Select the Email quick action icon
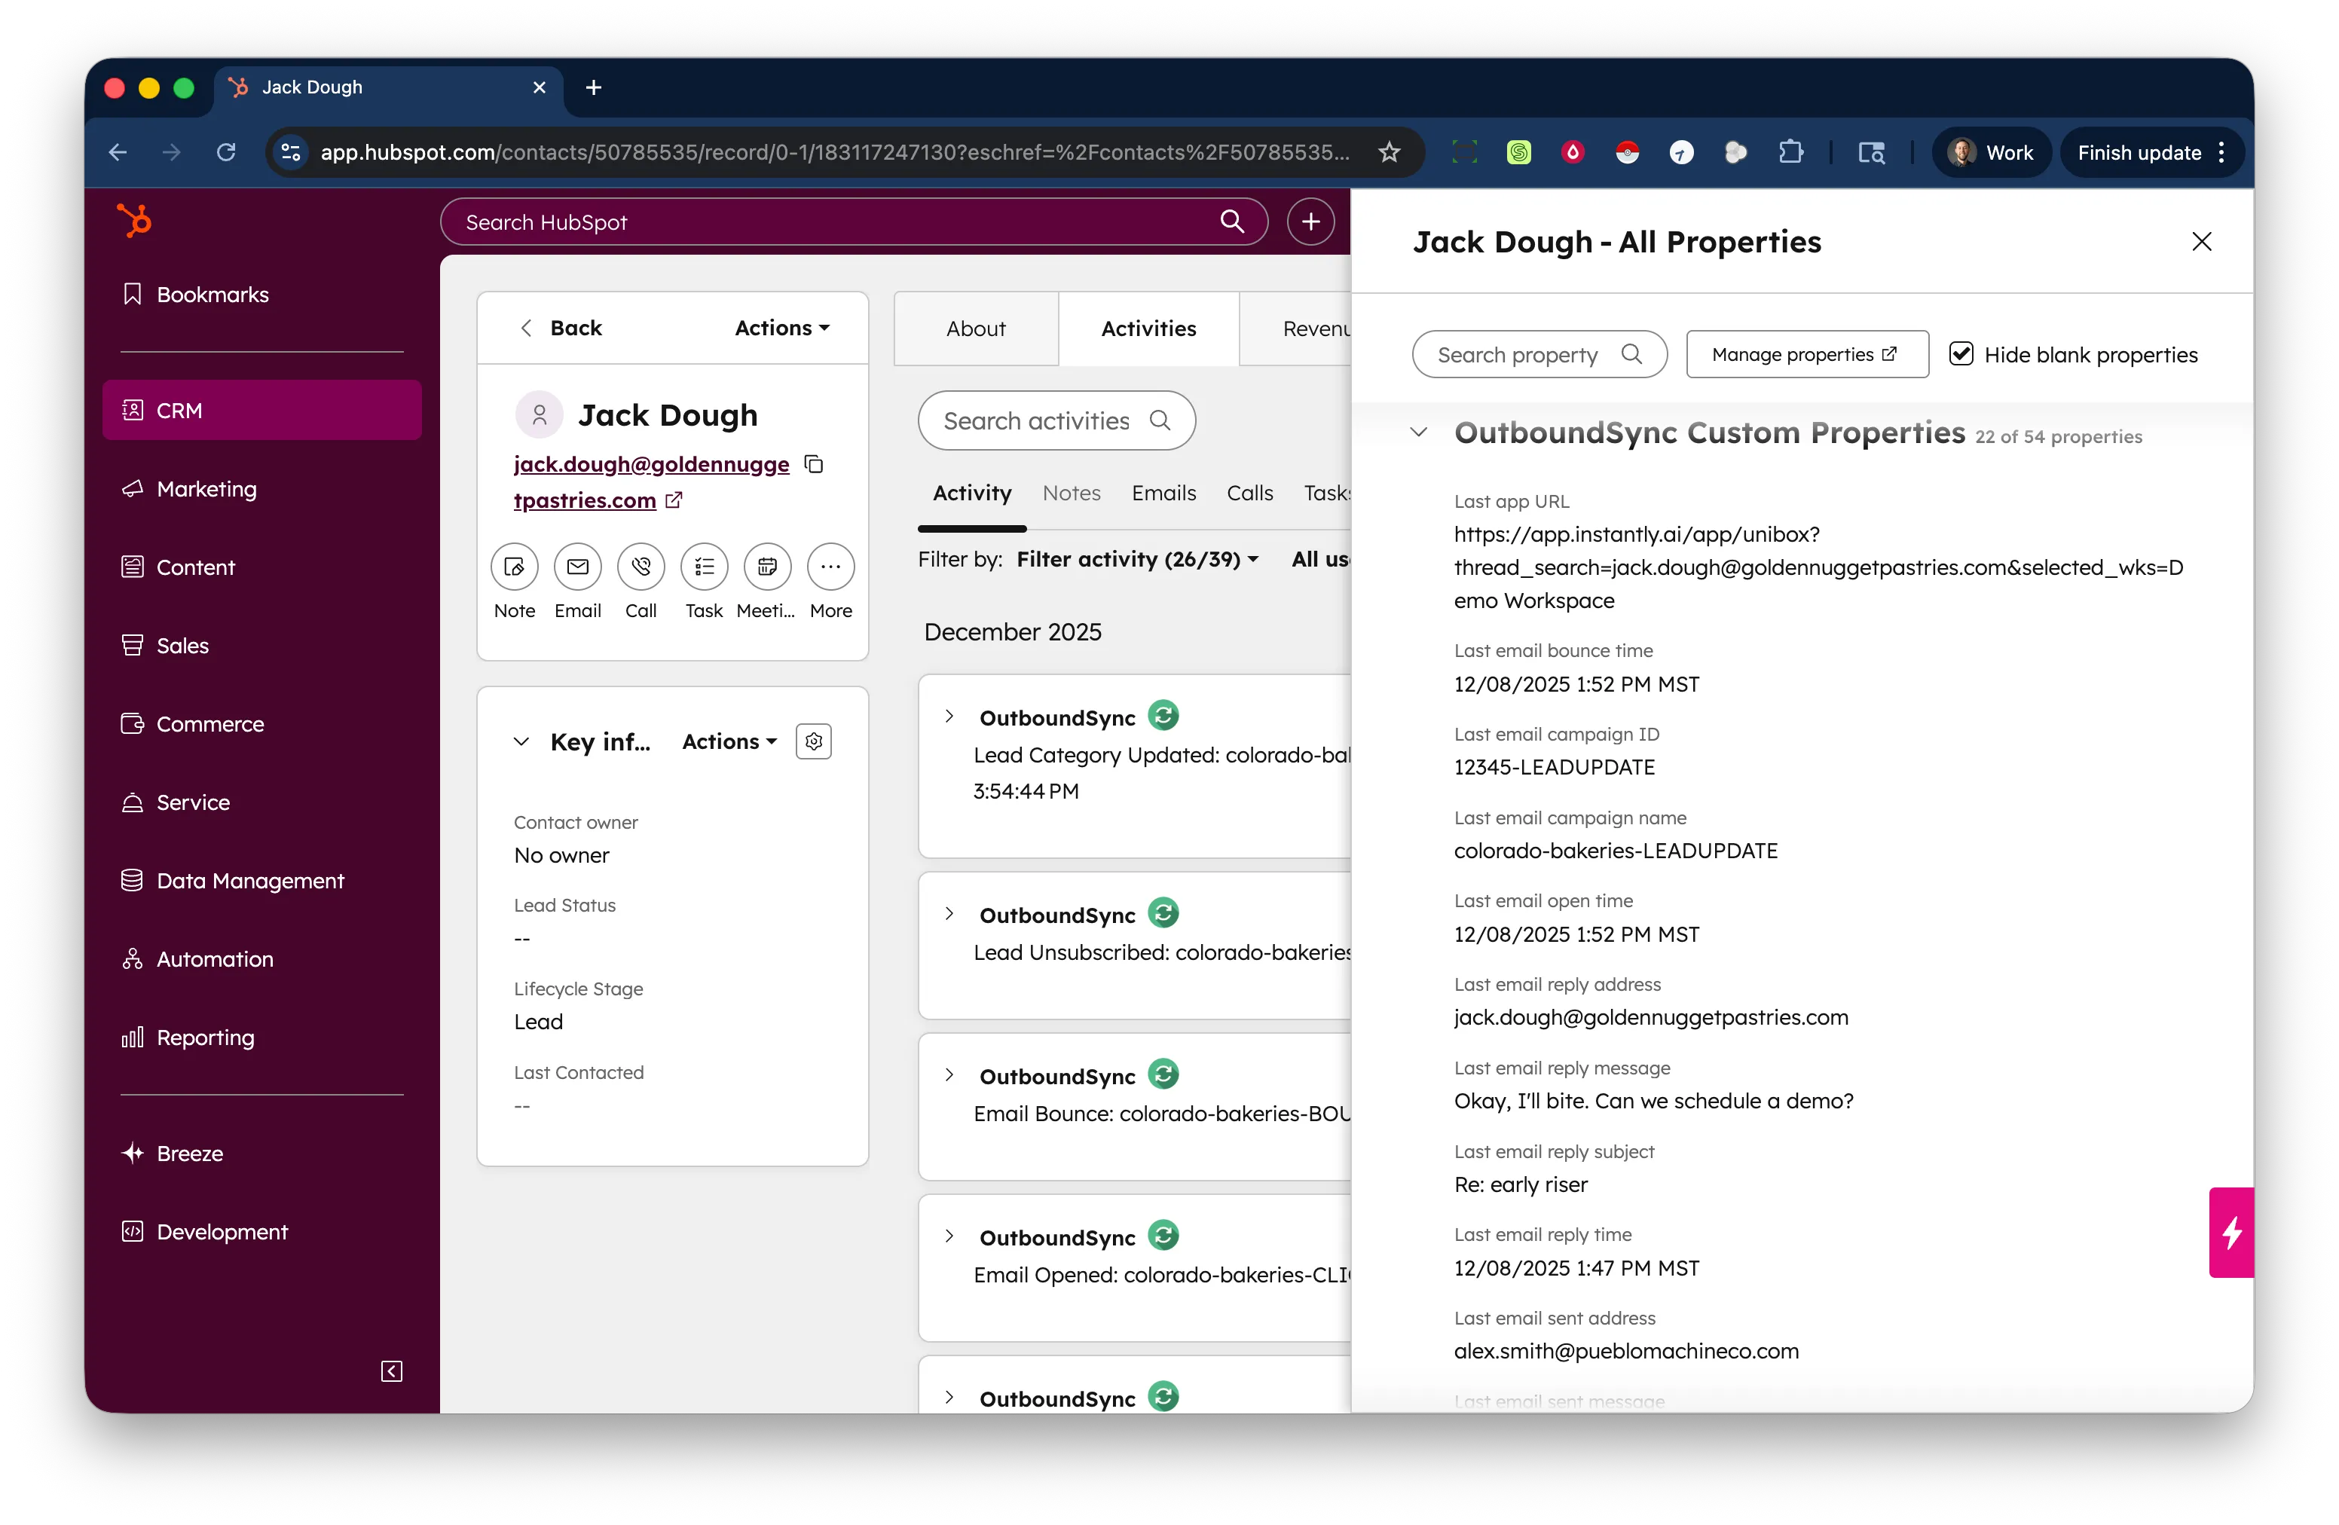Image resolution: width=2339 pixels, height=1525 pixels. (x=578, y=567)
